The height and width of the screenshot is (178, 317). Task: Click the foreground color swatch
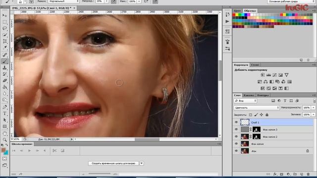coord(3,150)
